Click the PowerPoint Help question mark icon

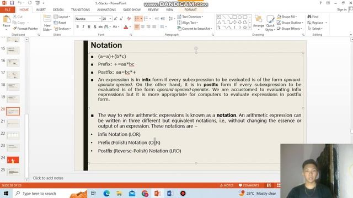click(x=320, y=3)
